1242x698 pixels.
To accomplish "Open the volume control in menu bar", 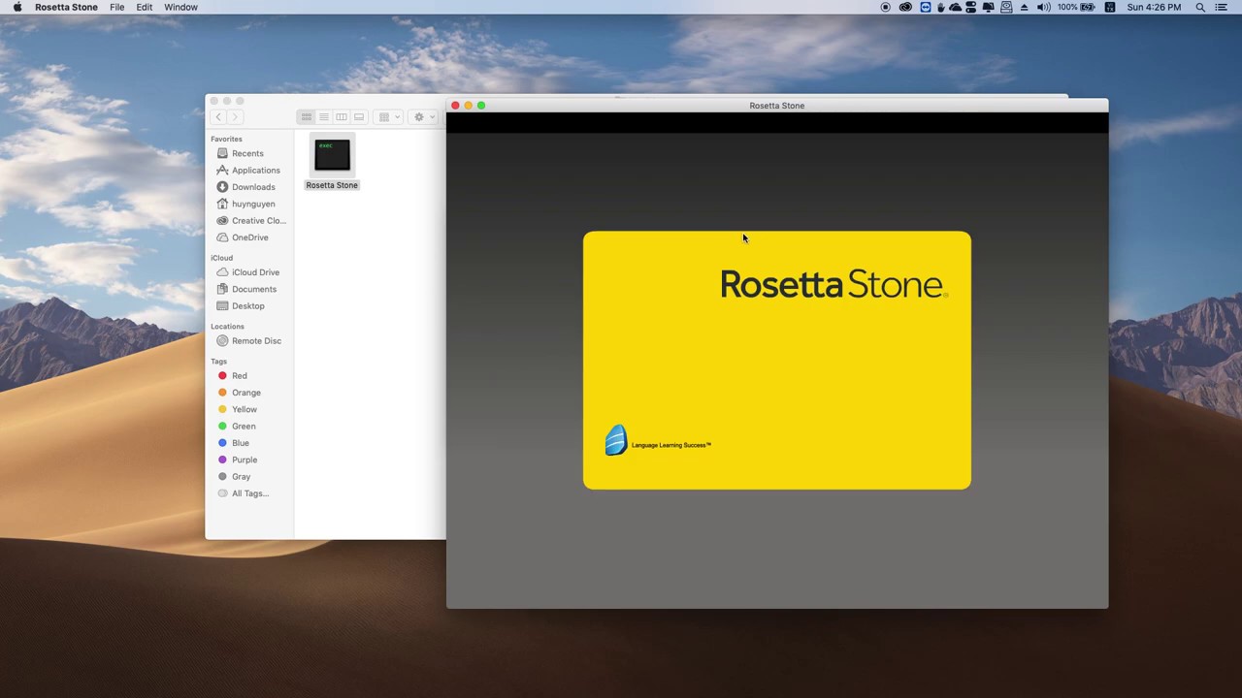I will click(1043, 7).
